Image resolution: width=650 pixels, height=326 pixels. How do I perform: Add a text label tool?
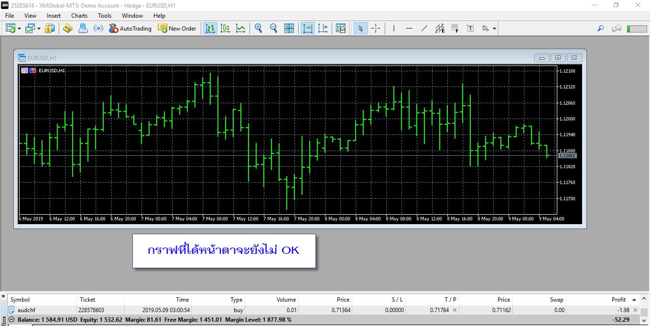tap(470, 28)
